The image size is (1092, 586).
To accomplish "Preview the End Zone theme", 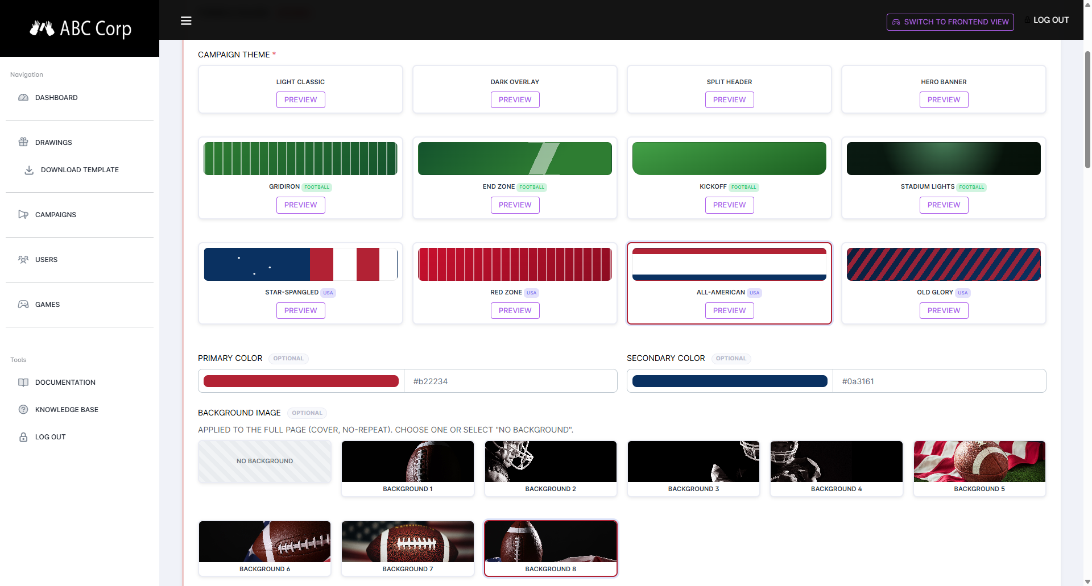I will (x=515, y=205).
